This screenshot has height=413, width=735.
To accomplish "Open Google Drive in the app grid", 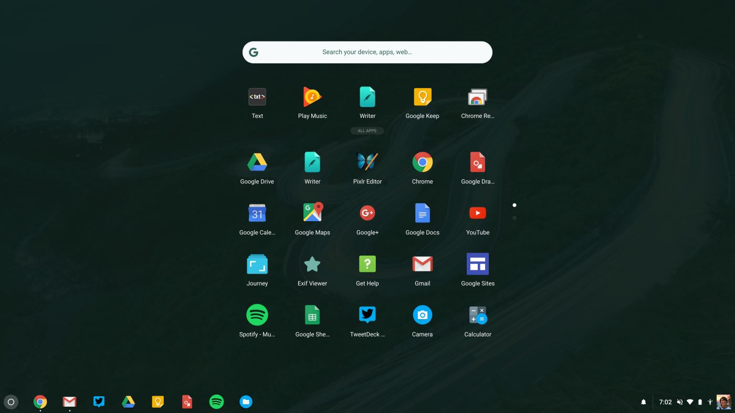I will [257, 162].
